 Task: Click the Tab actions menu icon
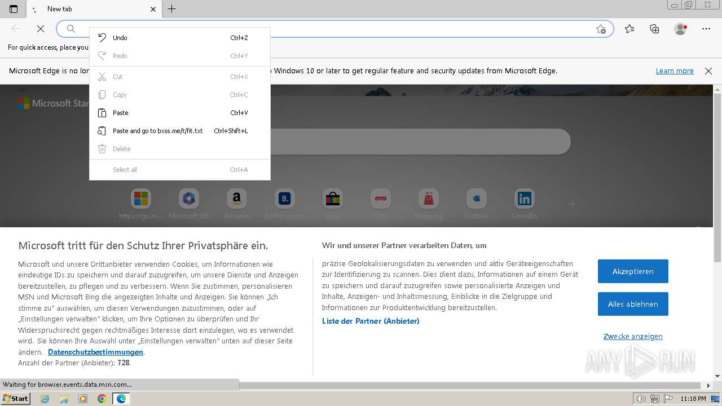[14, 9]
